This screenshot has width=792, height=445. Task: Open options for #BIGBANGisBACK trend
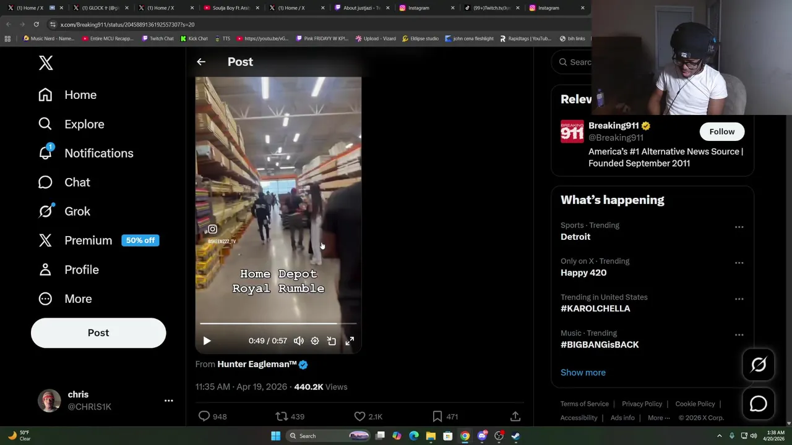click(x=739, y=334)
